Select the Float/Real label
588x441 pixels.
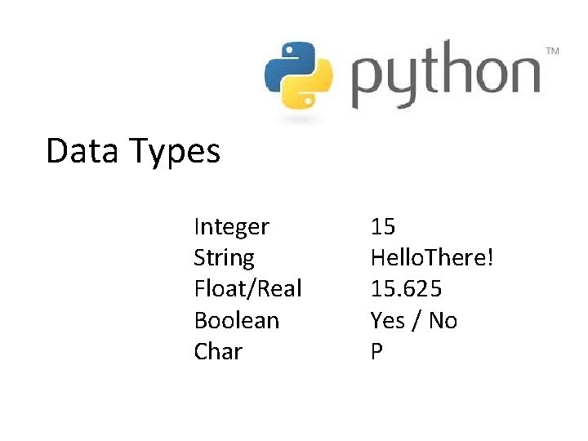247,289
